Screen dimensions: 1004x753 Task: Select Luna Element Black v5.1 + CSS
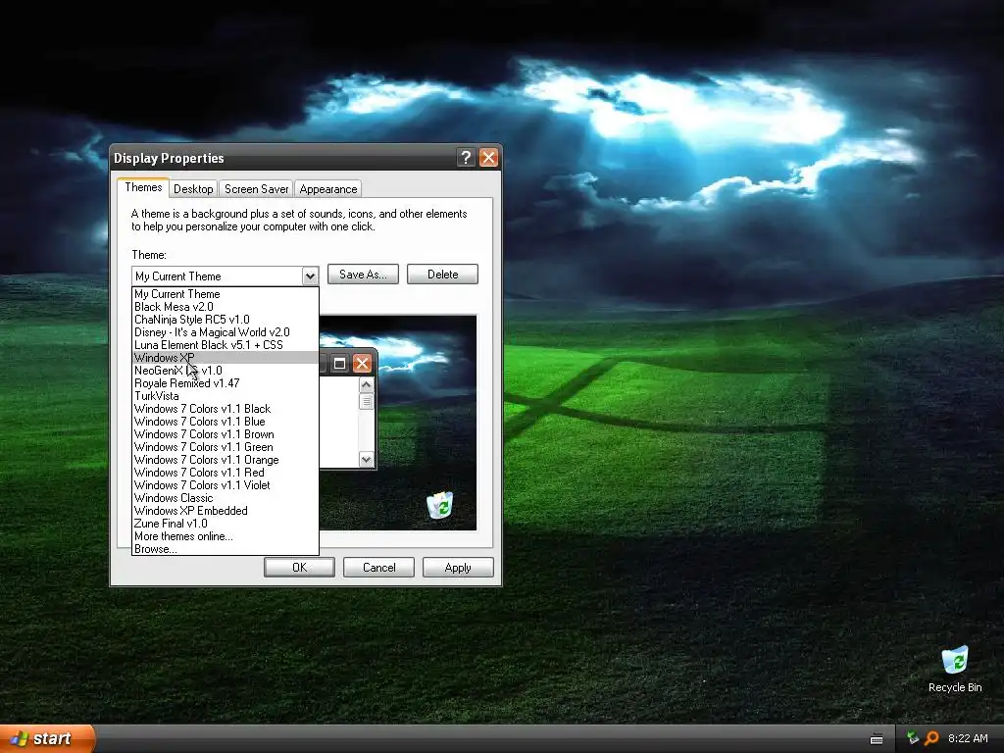tap(226, 345)
